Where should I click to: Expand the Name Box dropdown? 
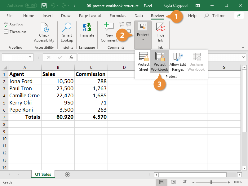pyautogui.click(x=30, y=57)
